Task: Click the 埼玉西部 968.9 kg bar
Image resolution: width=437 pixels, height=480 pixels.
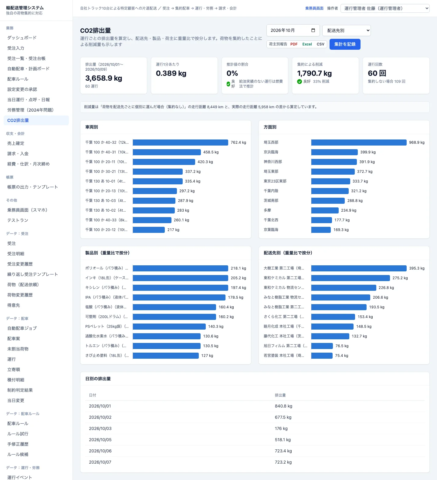Action: [x=359, y=143]
